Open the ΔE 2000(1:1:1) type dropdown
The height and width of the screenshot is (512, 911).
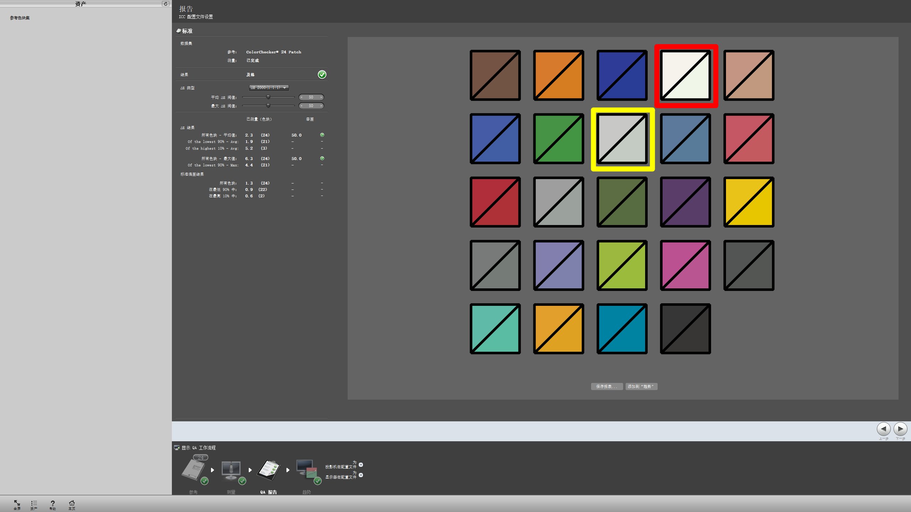point(269,87)
